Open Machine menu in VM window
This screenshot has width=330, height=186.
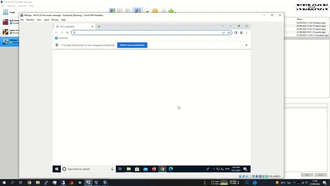pos(30,20)
